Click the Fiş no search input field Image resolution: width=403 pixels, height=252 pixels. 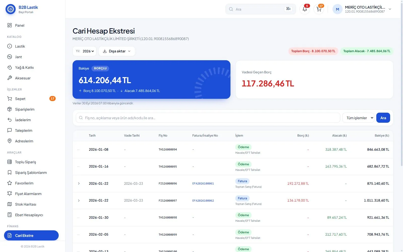click(x=208, y=118)
